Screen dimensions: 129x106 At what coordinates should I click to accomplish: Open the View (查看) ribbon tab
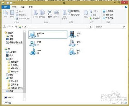click(x=30, y=7)
